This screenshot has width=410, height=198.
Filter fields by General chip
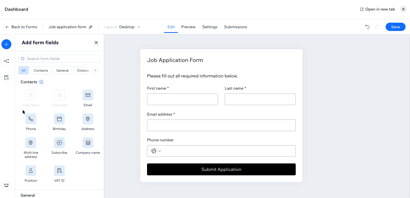click(62, 71)
